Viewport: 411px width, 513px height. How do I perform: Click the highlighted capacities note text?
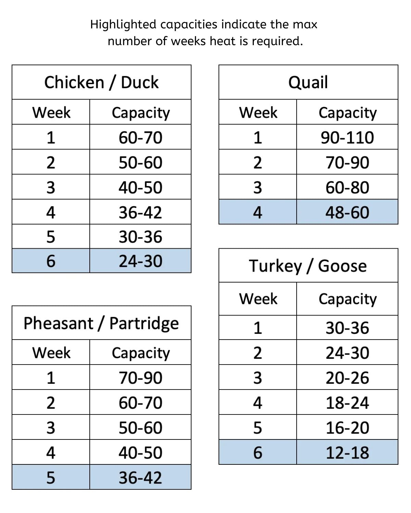(204, 32)
